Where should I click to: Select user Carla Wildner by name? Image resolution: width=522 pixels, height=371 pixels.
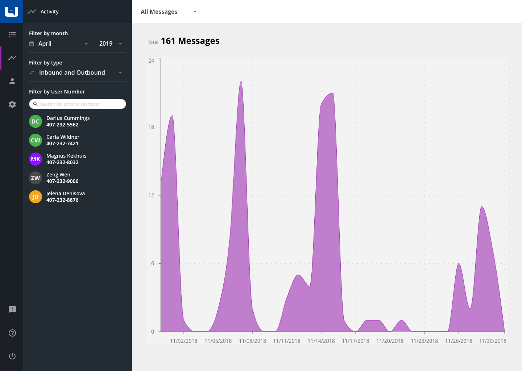pos(63,137)
